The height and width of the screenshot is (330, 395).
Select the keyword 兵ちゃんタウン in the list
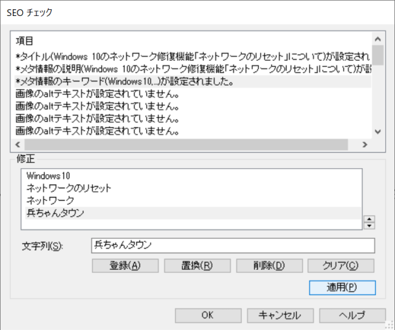click(193, 213)
